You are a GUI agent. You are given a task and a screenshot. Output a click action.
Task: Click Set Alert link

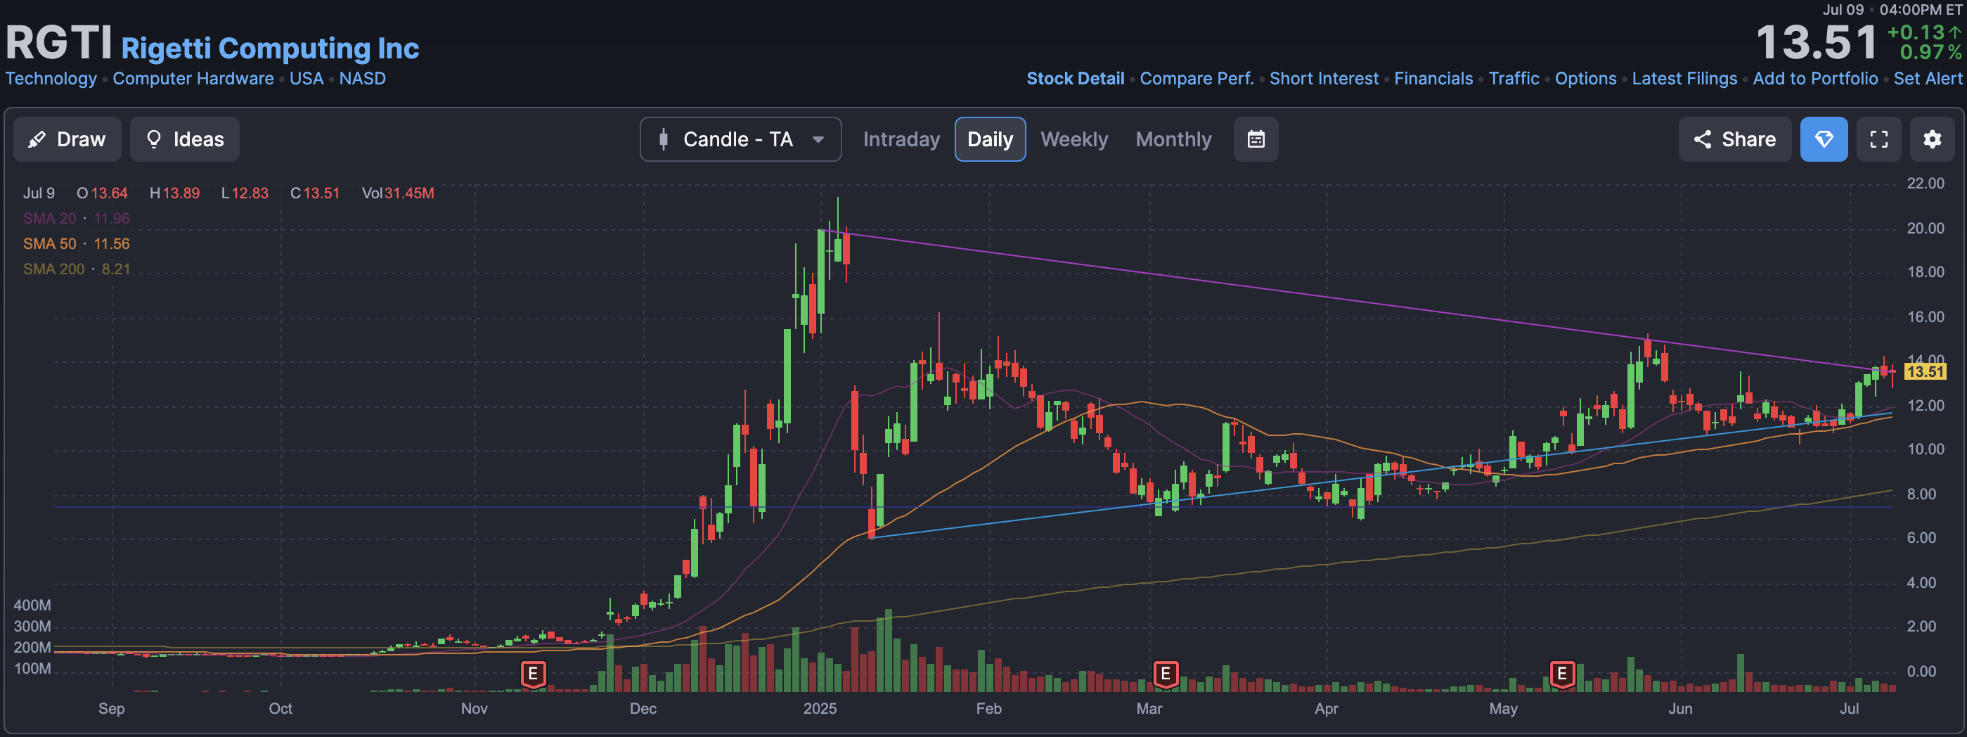1928,79
